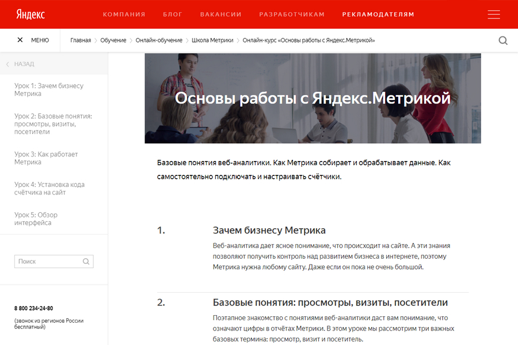Click into the sidebar Поиск field

48,262
